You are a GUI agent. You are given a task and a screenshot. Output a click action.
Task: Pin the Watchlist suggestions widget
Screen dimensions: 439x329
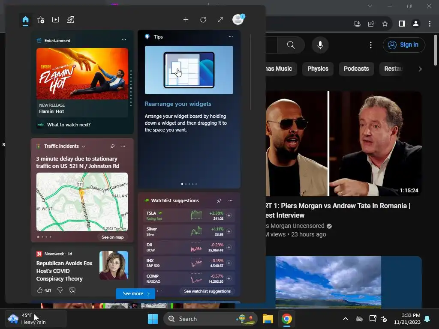(x=219, y=200)
